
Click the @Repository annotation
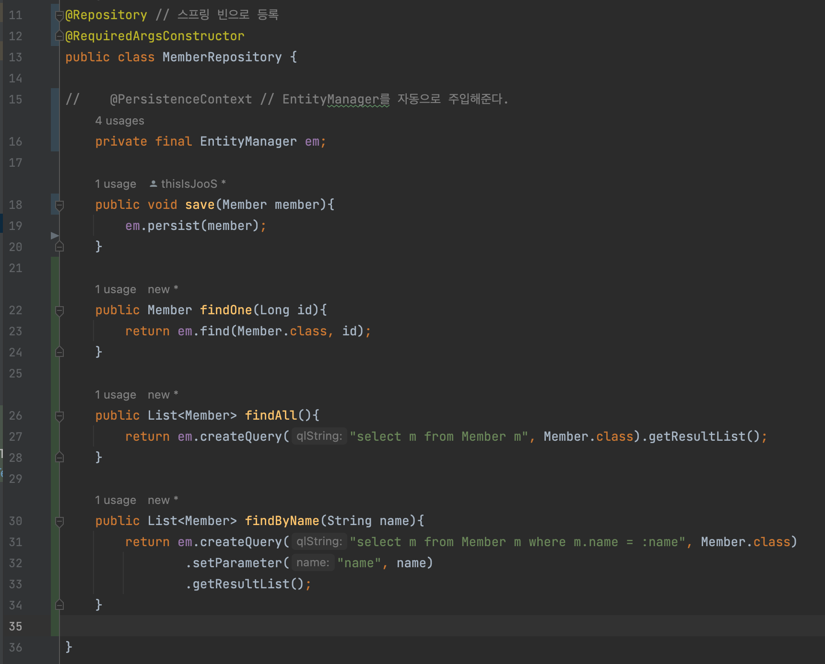[106, 15]
